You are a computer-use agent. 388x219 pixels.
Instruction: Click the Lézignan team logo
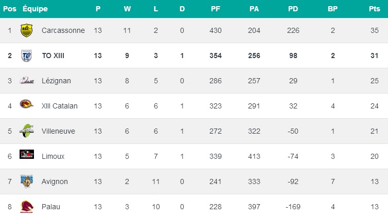pyautogui.click(x=26, y=81)
